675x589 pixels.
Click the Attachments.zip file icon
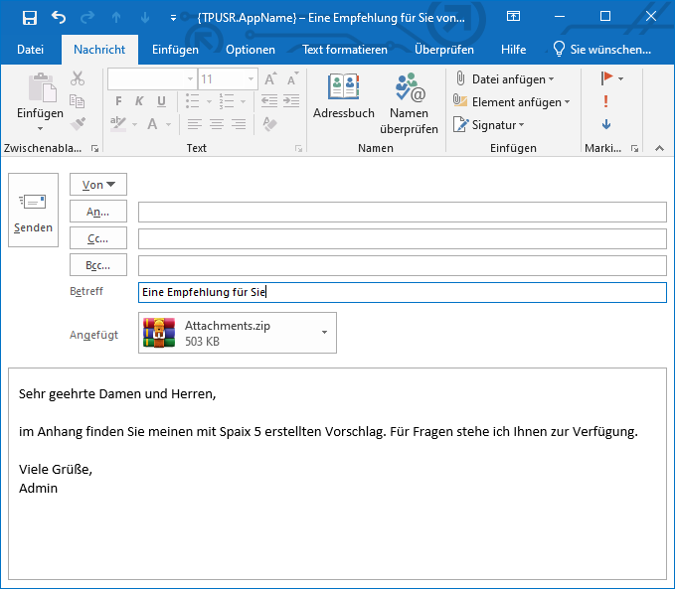point(159,333)
